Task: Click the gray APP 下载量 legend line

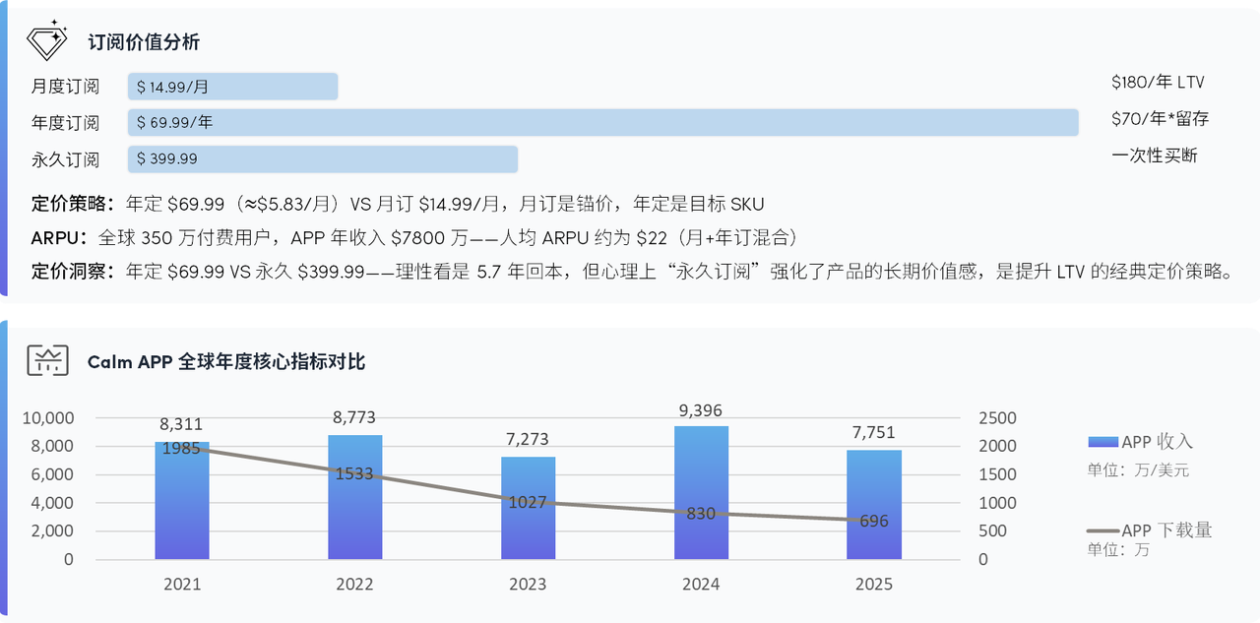Action: tap(1102, 530)
